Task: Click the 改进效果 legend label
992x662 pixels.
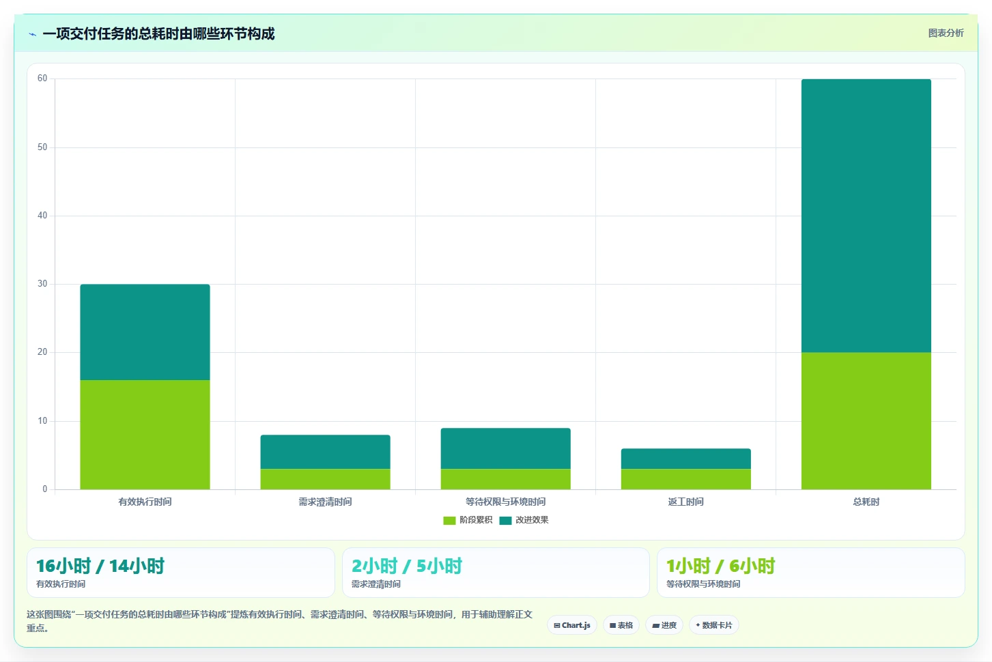Action: tap(532, 520)
